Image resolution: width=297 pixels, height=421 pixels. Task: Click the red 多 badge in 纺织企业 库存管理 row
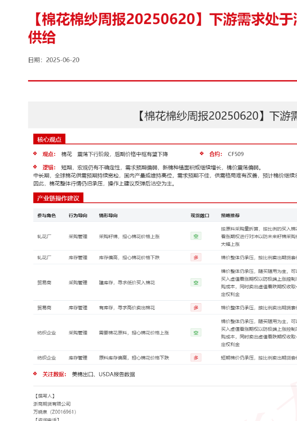tap(196, 358)
